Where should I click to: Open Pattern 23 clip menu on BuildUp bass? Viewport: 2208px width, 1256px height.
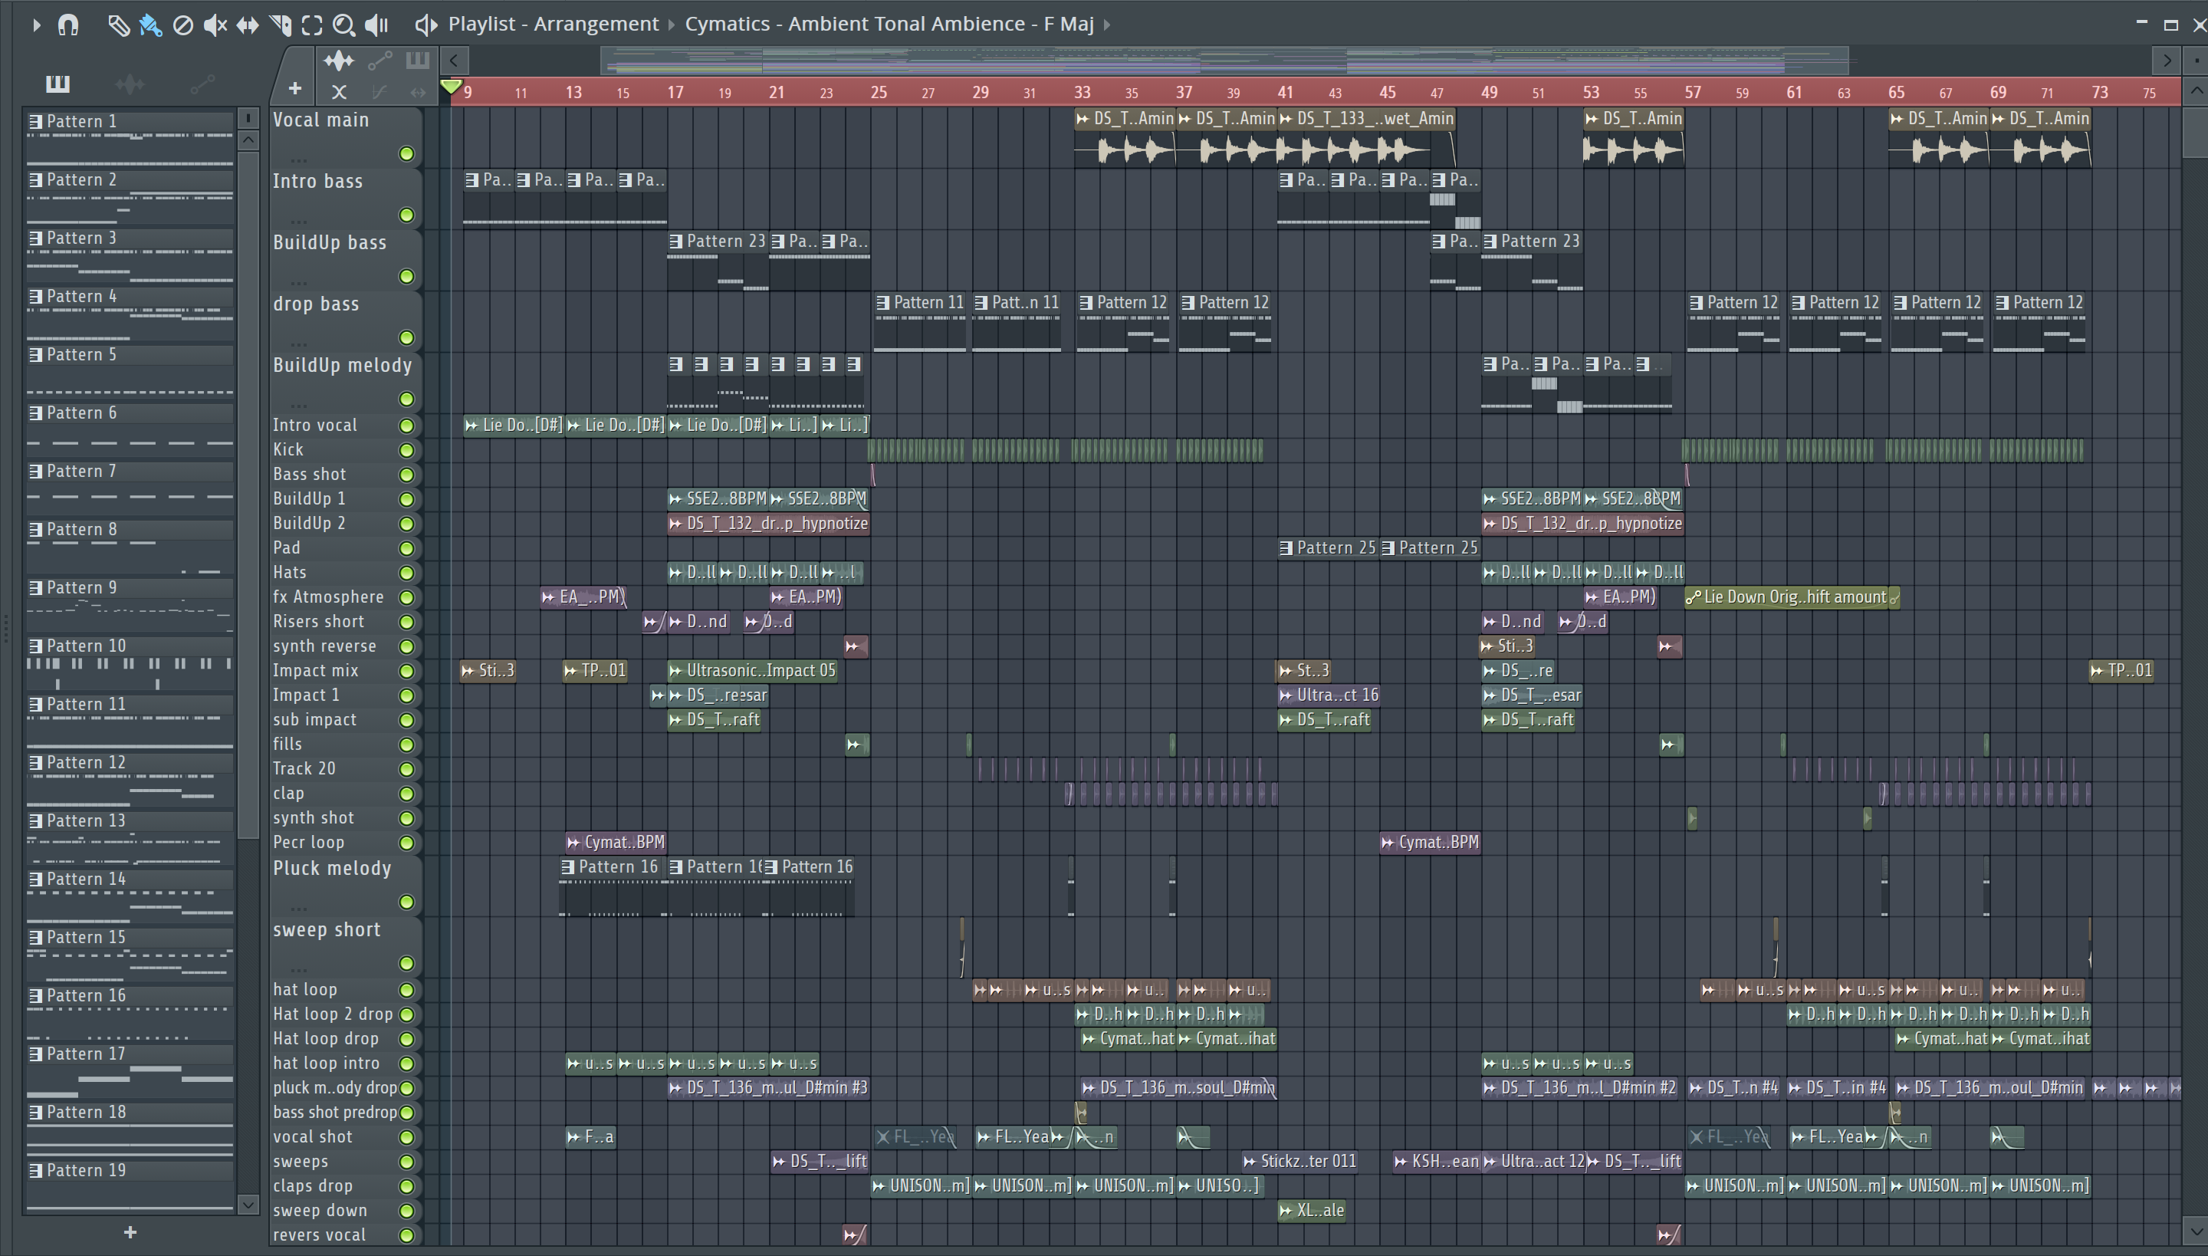tap(676, 242)
